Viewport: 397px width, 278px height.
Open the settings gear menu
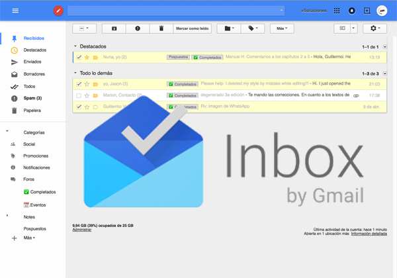375,28
